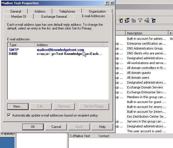Click Mailive Test contact icon in list
This screenshot has height=148, width=173.
click(71, 136)
